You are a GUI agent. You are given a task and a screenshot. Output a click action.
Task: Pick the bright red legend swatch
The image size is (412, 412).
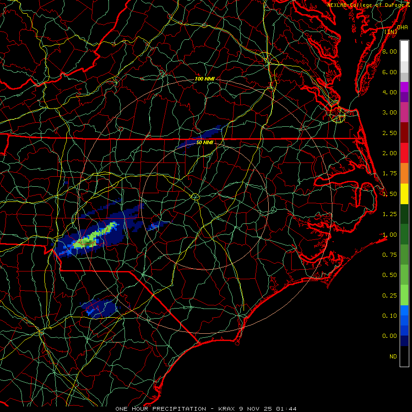coord(404,153)
